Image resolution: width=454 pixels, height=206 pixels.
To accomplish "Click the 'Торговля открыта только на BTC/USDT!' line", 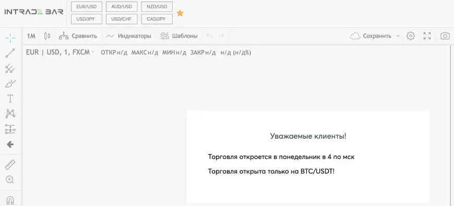I will coord(271,171).
